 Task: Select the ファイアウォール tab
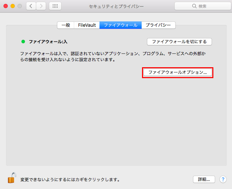(121, 25)
